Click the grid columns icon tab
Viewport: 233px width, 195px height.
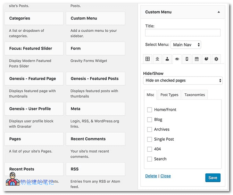point(148,59)
